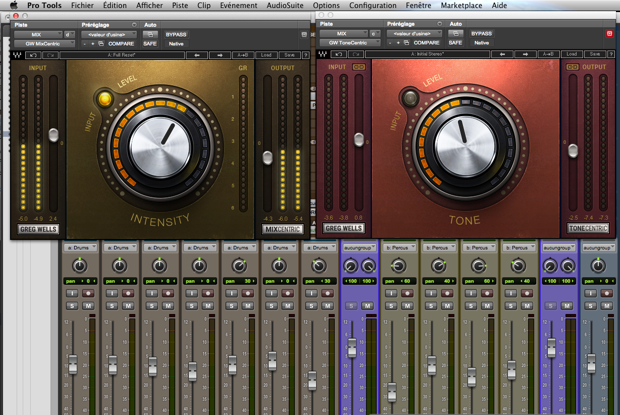Image resolution: width=620 pixels, height=415 pixels.
Task: Open the insert 'd' selector in MixCentric
Action: coord(70,34)
